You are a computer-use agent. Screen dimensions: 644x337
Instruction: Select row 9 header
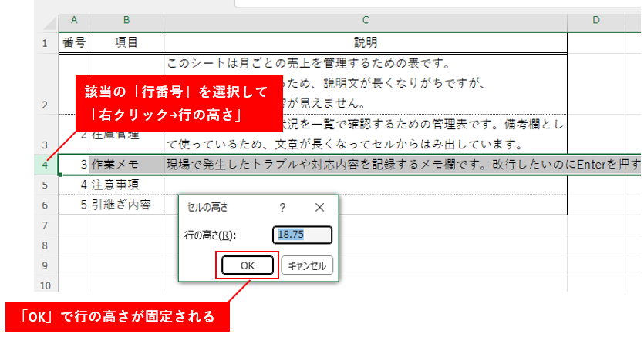(44, 265)
